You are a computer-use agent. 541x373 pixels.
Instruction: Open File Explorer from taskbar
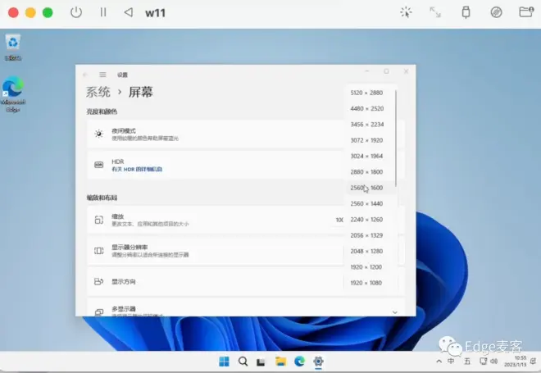pyautogui.click(x=281, y=362)
